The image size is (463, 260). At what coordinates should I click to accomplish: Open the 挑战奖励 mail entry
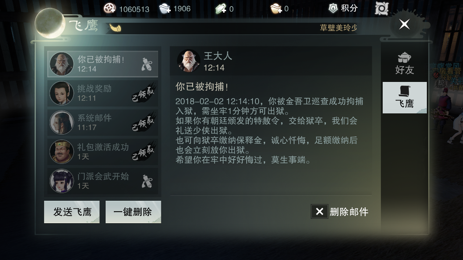coord(103,93)
